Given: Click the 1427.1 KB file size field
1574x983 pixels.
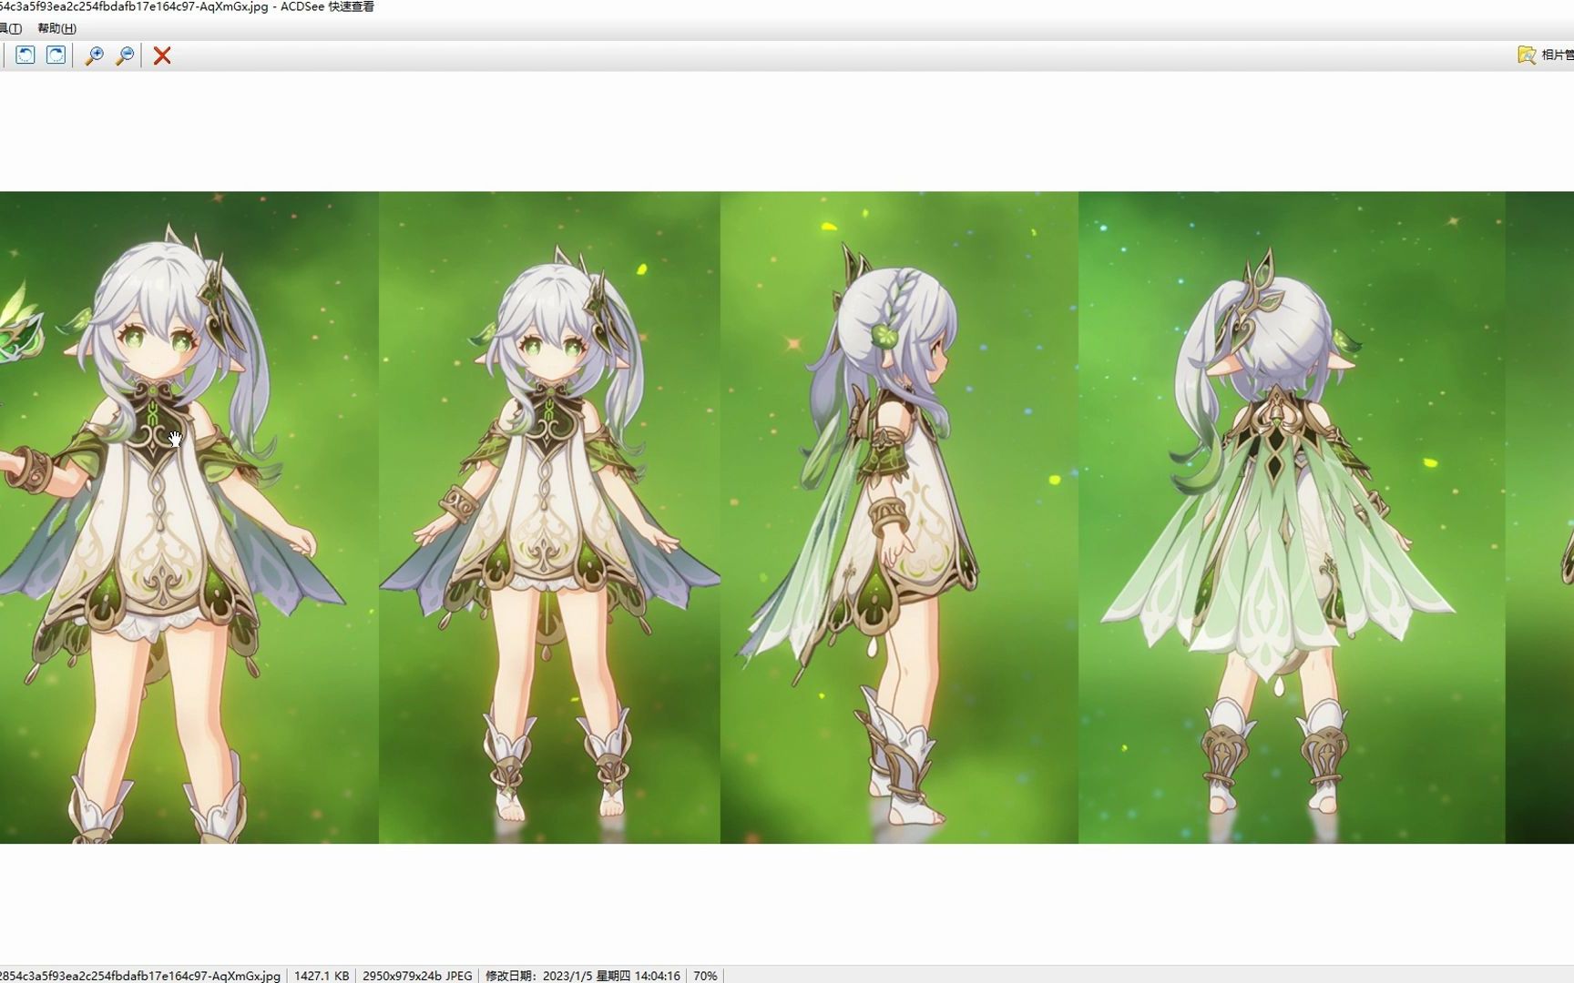Looking at the screenshot, I should 321,976.
